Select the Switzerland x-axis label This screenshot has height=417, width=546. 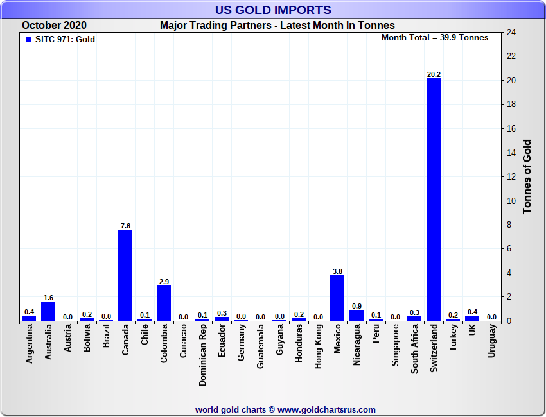(x=434, y=345)
